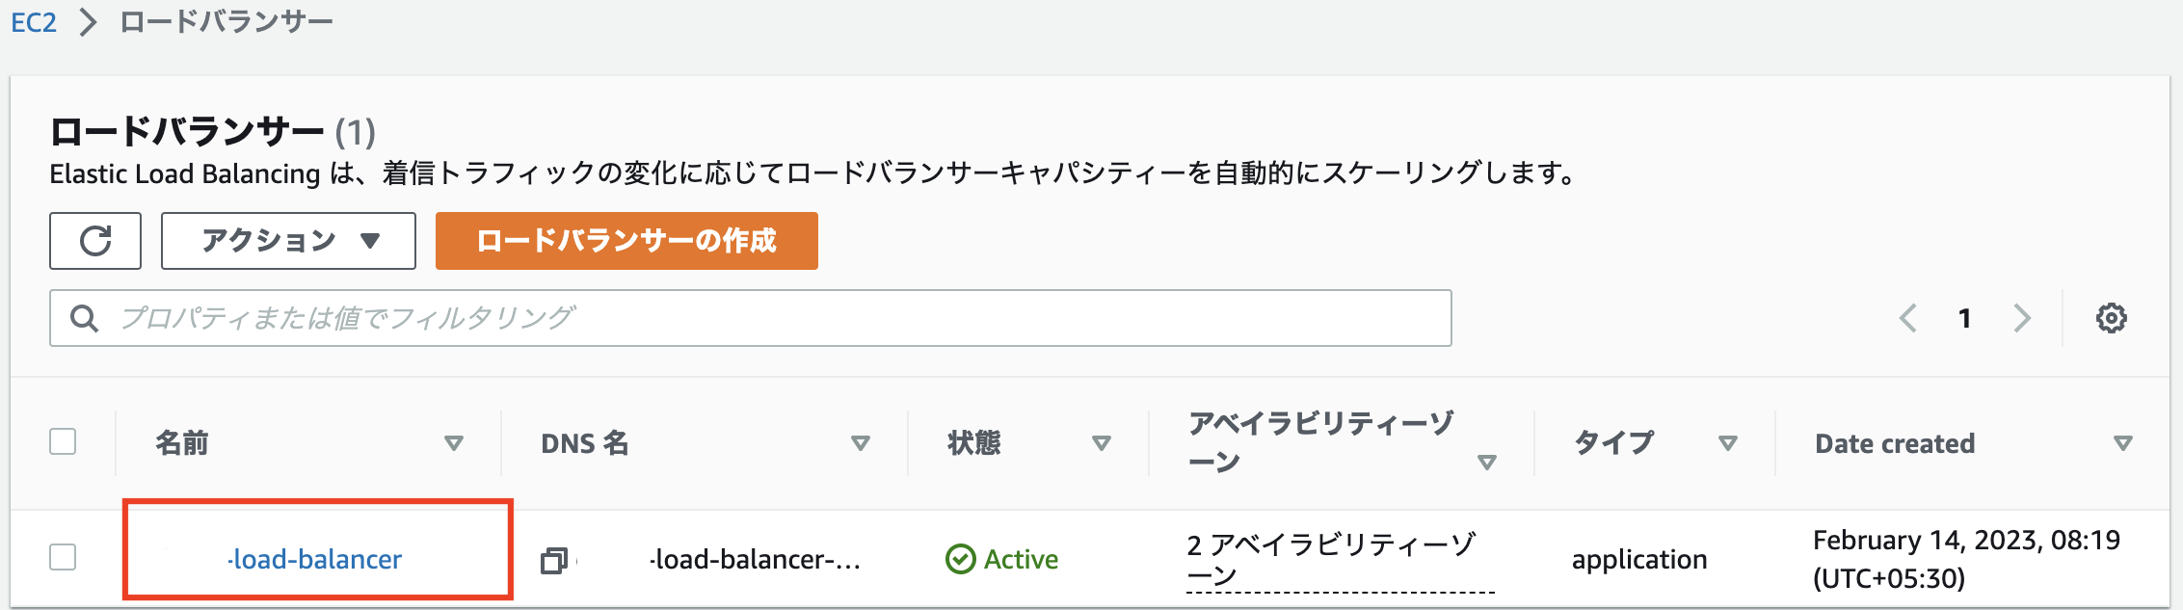Sort by 名前 column arrow
Image resolution: width=2183 pixels, height=610 pixels.
click(x=454, y=443)
